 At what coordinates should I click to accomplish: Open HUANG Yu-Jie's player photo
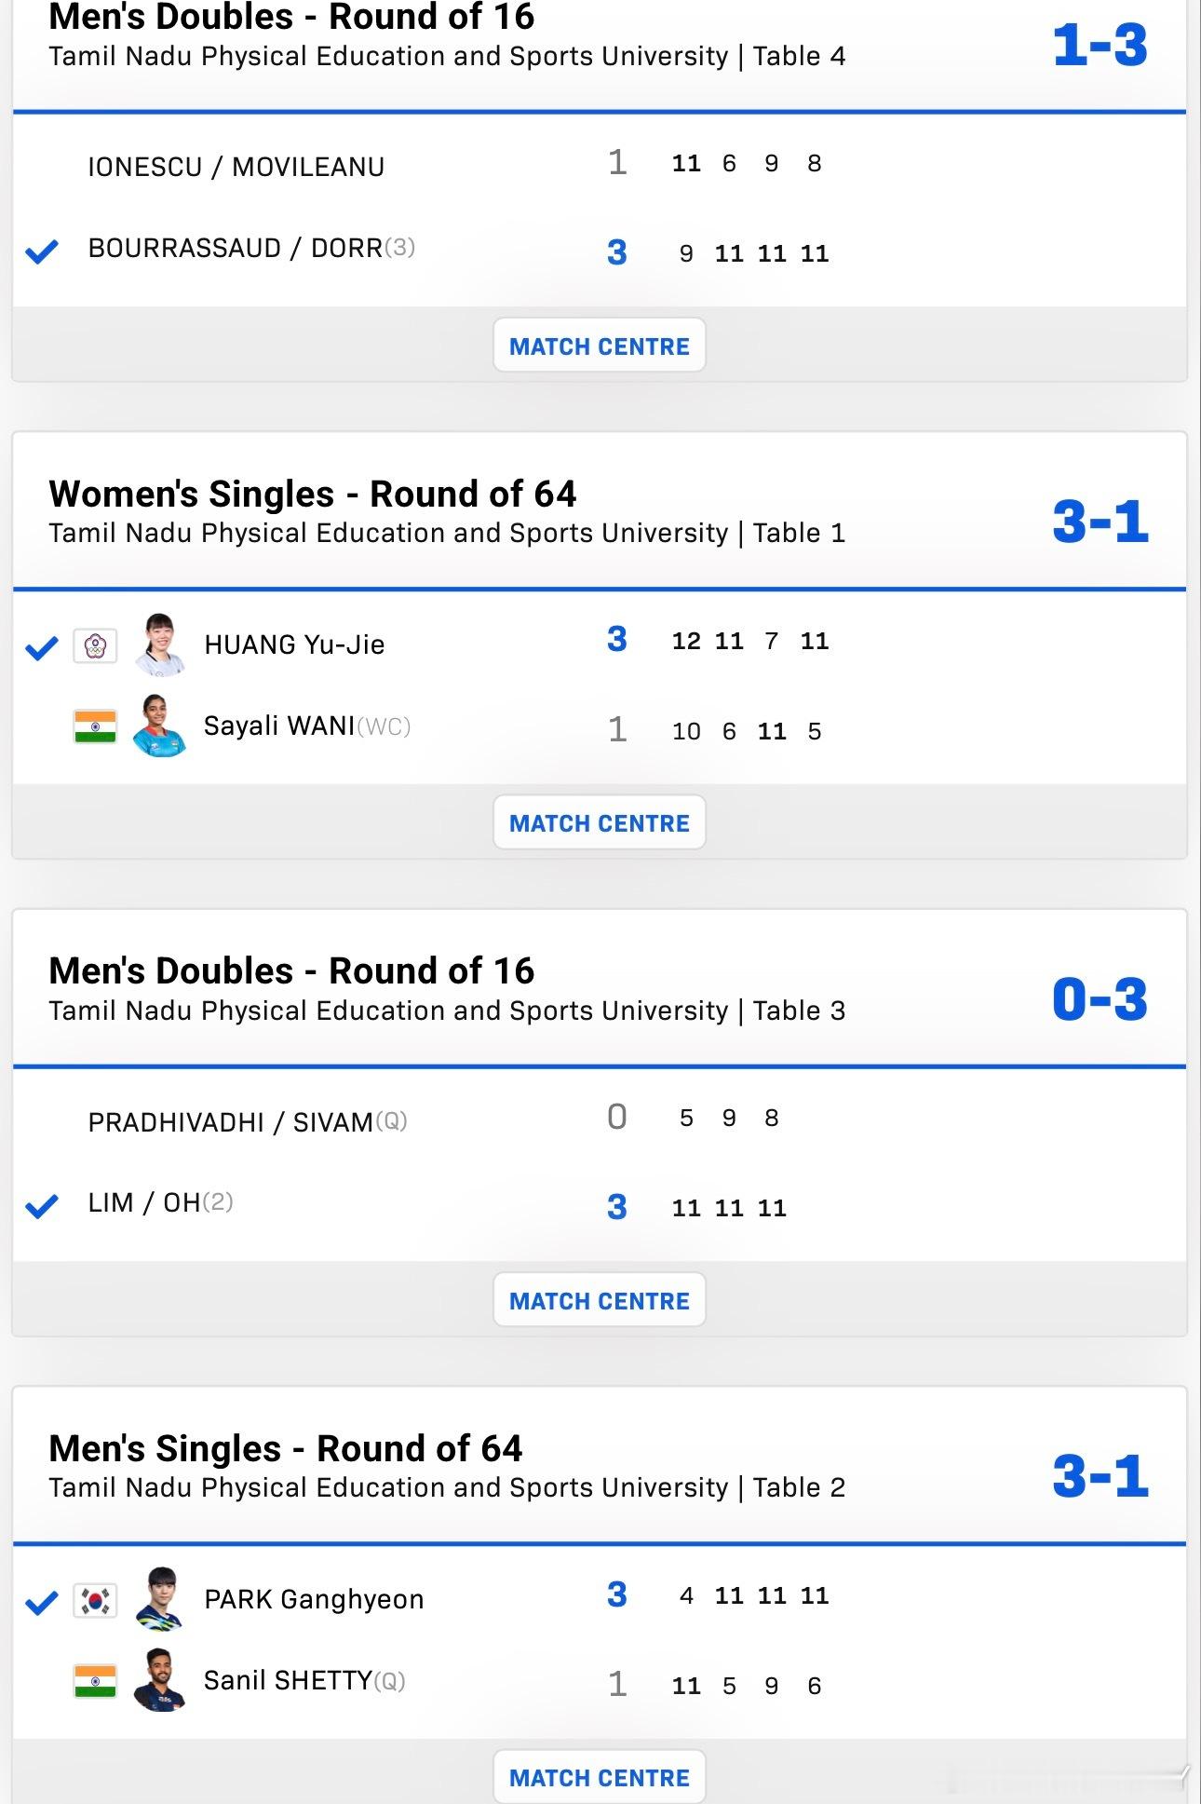[x=159, y=644]
